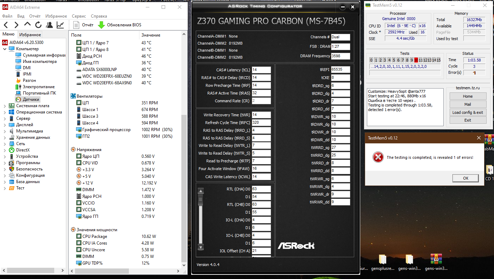Expand the Сеть tree node
This screenshot has width=494, height=279.
pyautogui.click(x=5, y=144)
